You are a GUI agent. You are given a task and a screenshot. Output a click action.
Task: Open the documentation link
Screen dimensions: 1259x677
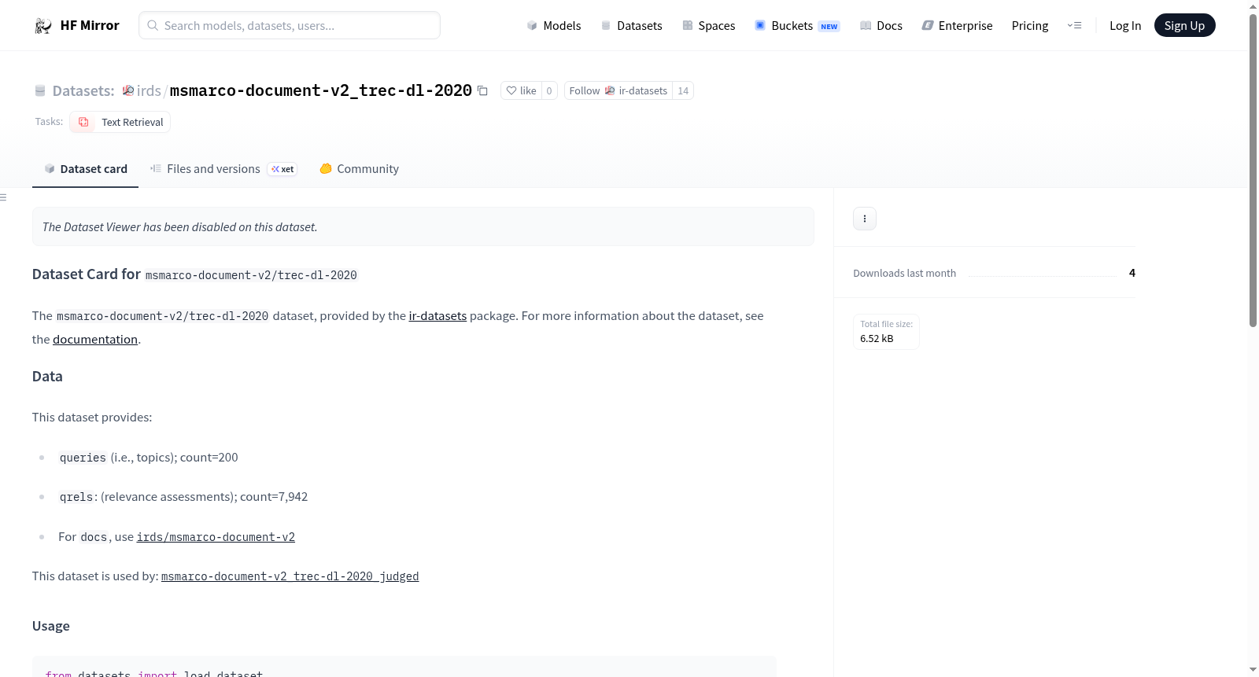pos(95,340)
